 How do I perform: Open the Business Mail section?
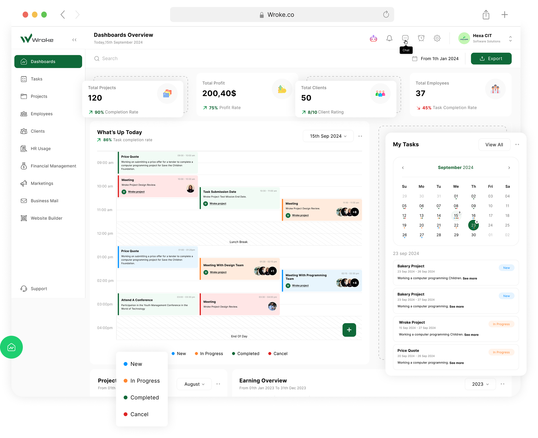tap(44, 201)
